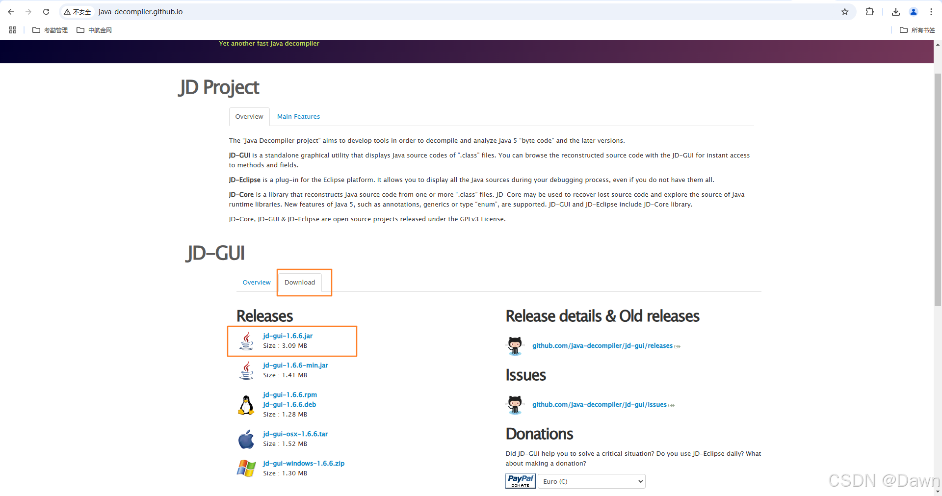Click GitHub Octocat icon next to issues

pyautogui.click(x=515, y=405)
